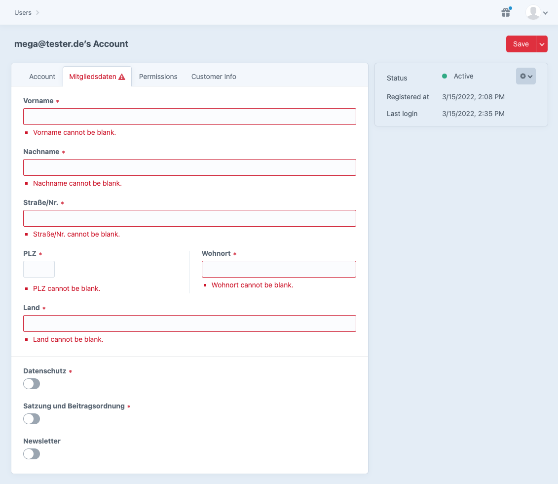
Task: Click the gift notifications icon
Action: 505,12
